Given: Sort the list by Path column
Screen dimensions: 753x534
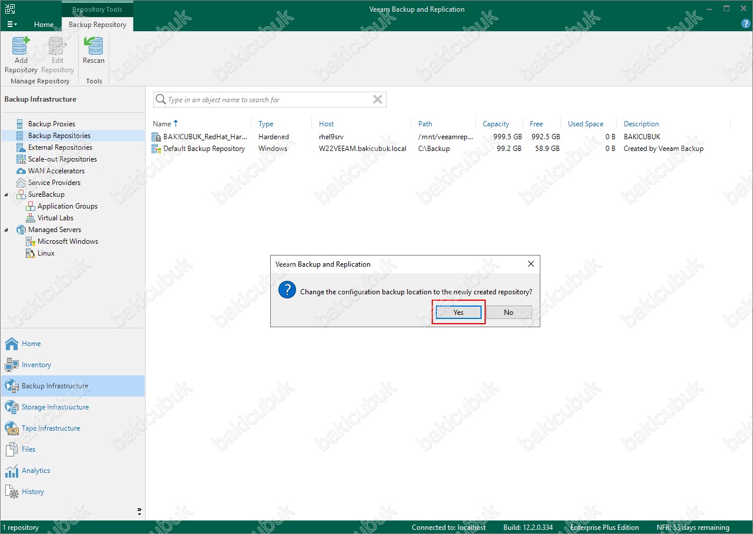Looking at the screenshot, I should point(425,124).
